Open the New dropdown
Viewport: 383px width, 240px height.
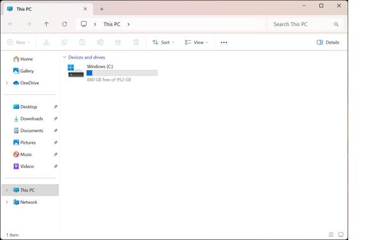point(19,42)
